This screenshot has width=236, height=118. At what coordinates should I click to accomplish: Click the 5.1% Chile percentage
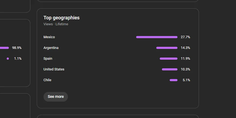[186, 80]
